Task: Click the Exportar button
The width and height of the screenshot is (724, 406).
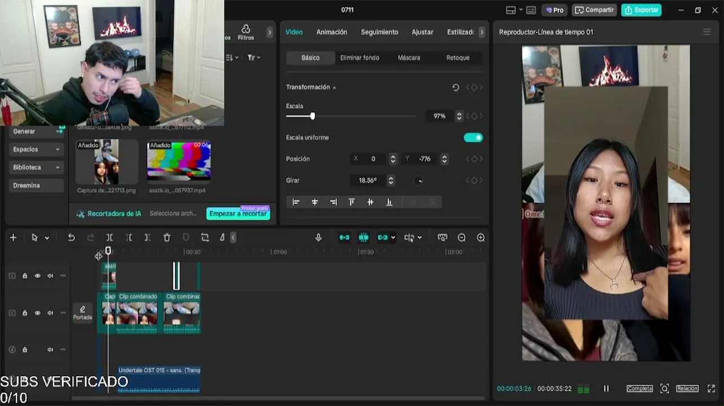Action: [642, 10]
